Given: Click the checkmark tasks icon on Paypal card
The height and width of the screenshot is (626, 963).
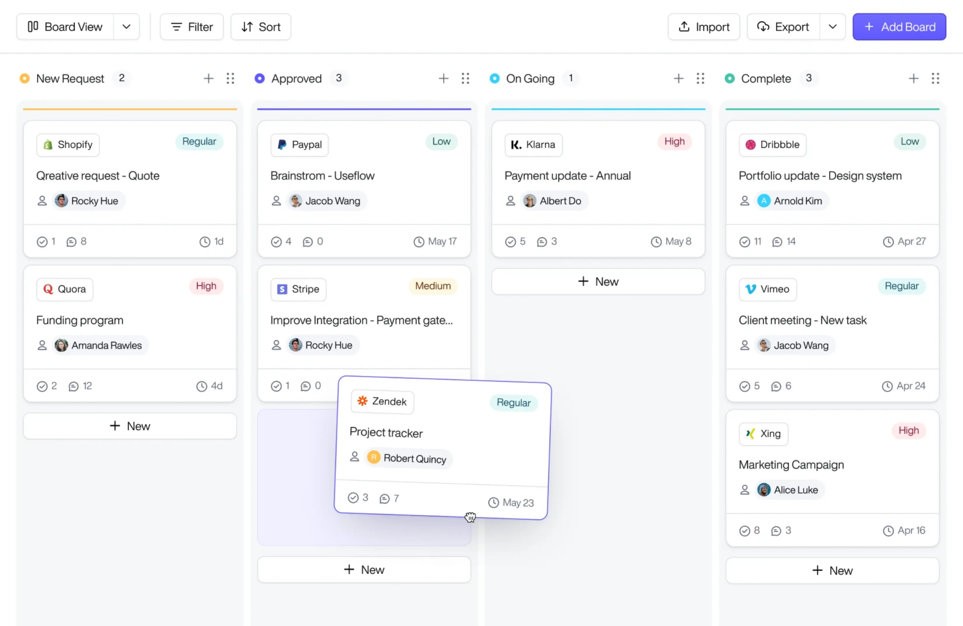Looking at the screenshot, I should click(x=276, y=242).
